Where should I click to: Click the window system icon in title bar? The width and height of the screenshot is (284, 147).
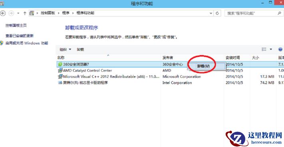(x=2, y=4)
